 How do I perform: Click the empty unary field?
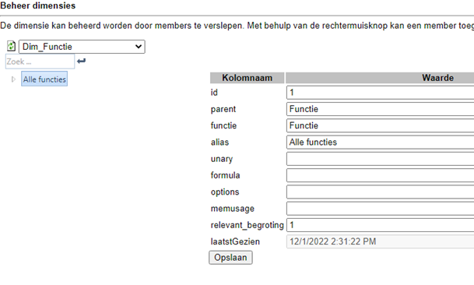[x=381, y=159]
